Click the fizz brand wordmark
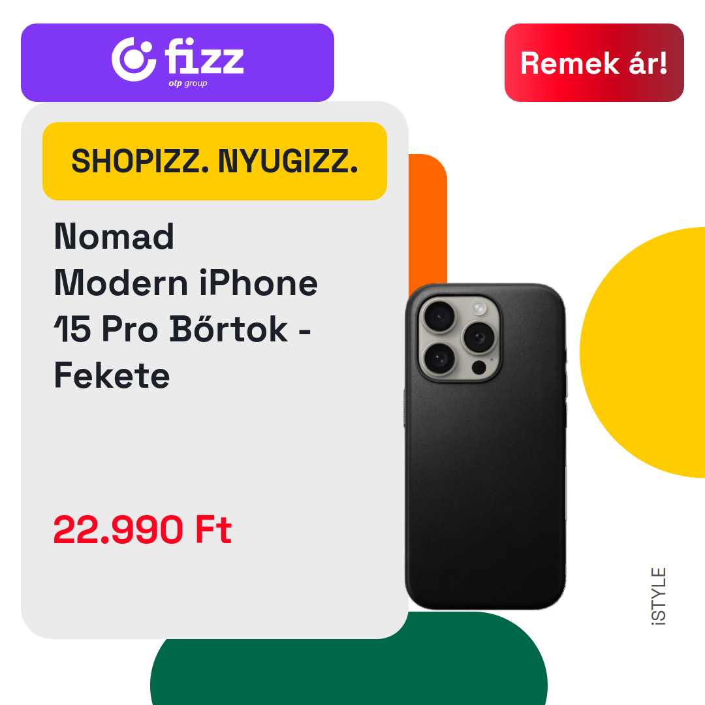The height and width of the screenshot is (705, 705). (204, 55)
